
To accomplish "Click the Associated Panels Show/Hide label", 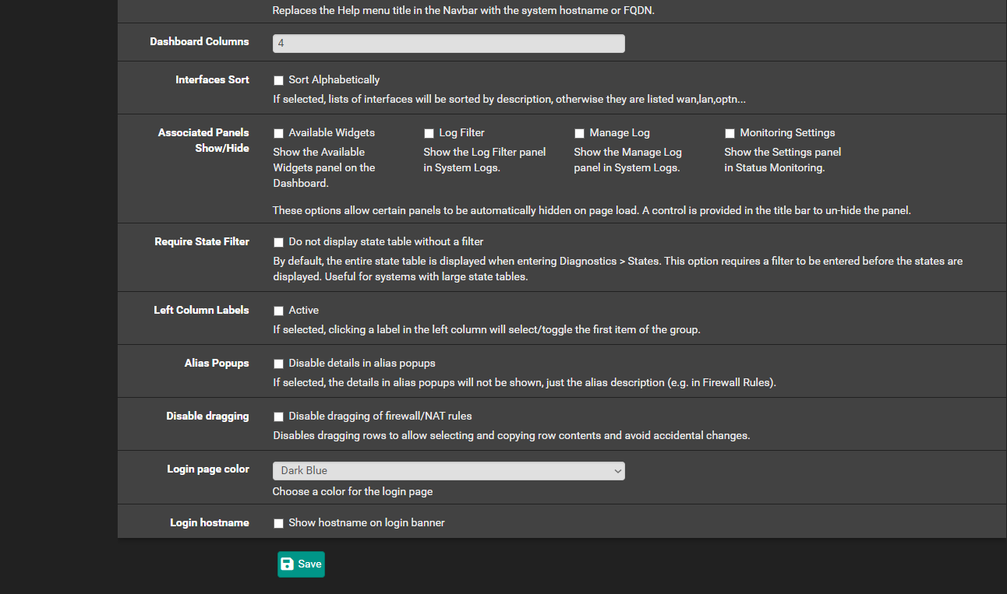I will pyautogui.click(x=203, y=140).
